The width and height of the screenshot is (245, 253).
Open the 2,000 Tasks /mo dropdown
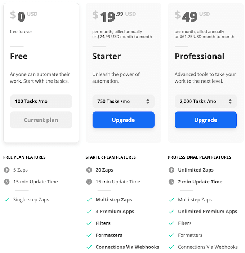(206, 101)
